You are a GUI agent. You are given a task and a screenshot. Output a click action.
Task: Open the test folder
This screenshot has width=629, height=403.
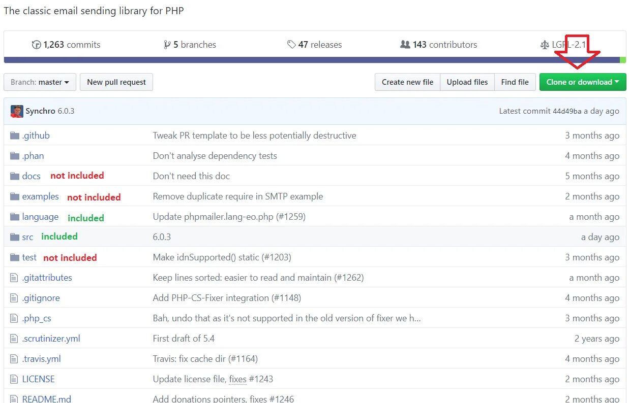click(29, 257)
